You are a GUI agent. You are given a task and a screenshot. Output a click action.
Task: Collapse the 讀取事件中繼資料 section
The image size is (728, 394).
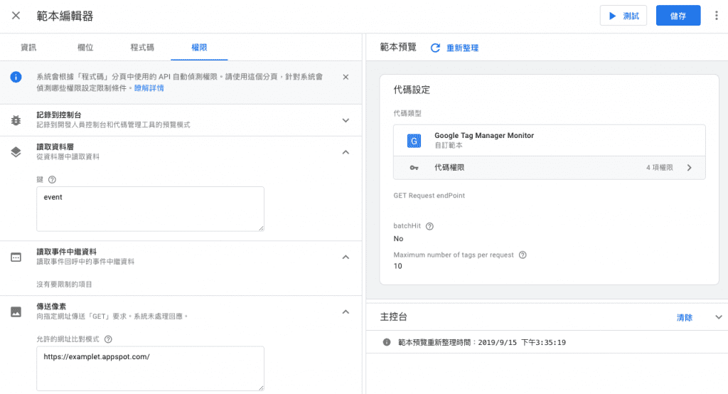346,257
